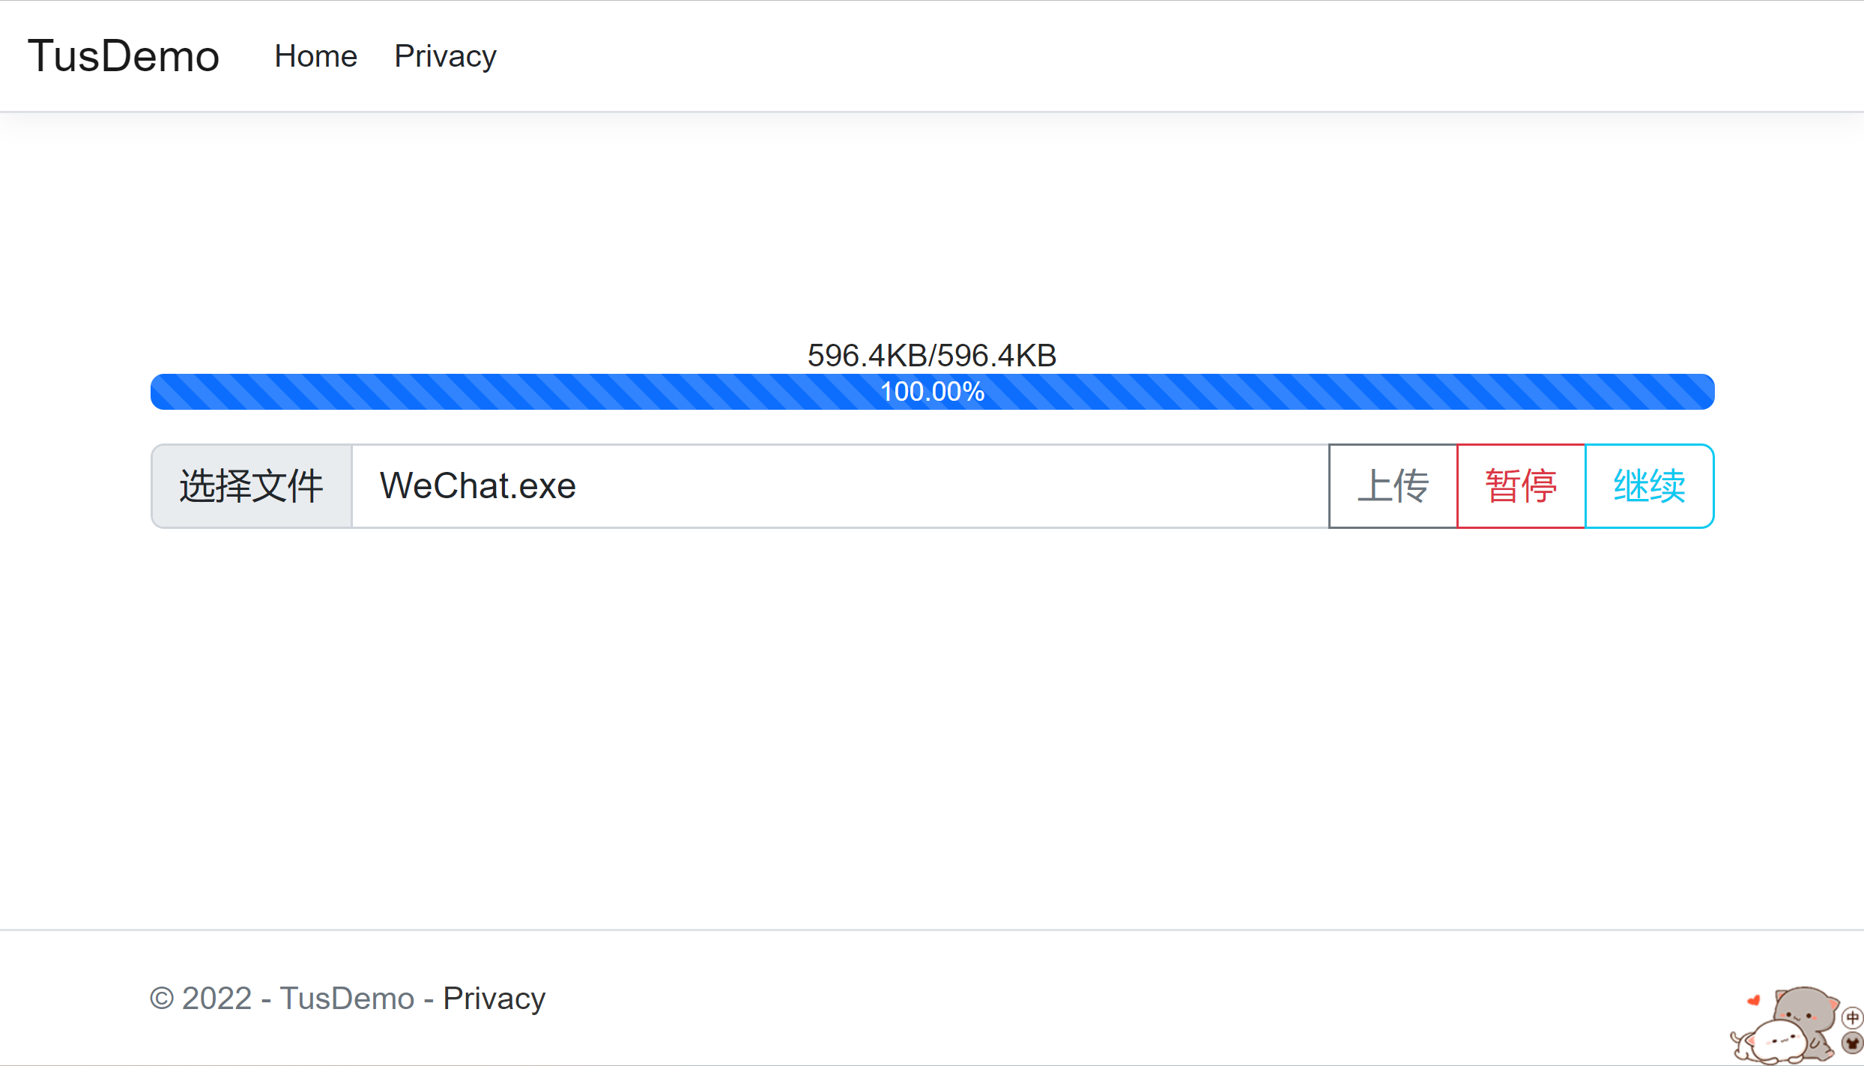
Task: Click the © 2022 - TusDemo footer text
Action: pyautogui.click(x=282, y=999)
